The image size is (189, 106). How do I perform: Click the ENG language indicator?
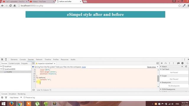tap(177, 104)
